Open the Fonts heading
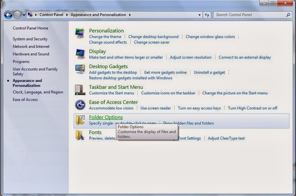Screen dimensions: 296x196 [95, 132]
